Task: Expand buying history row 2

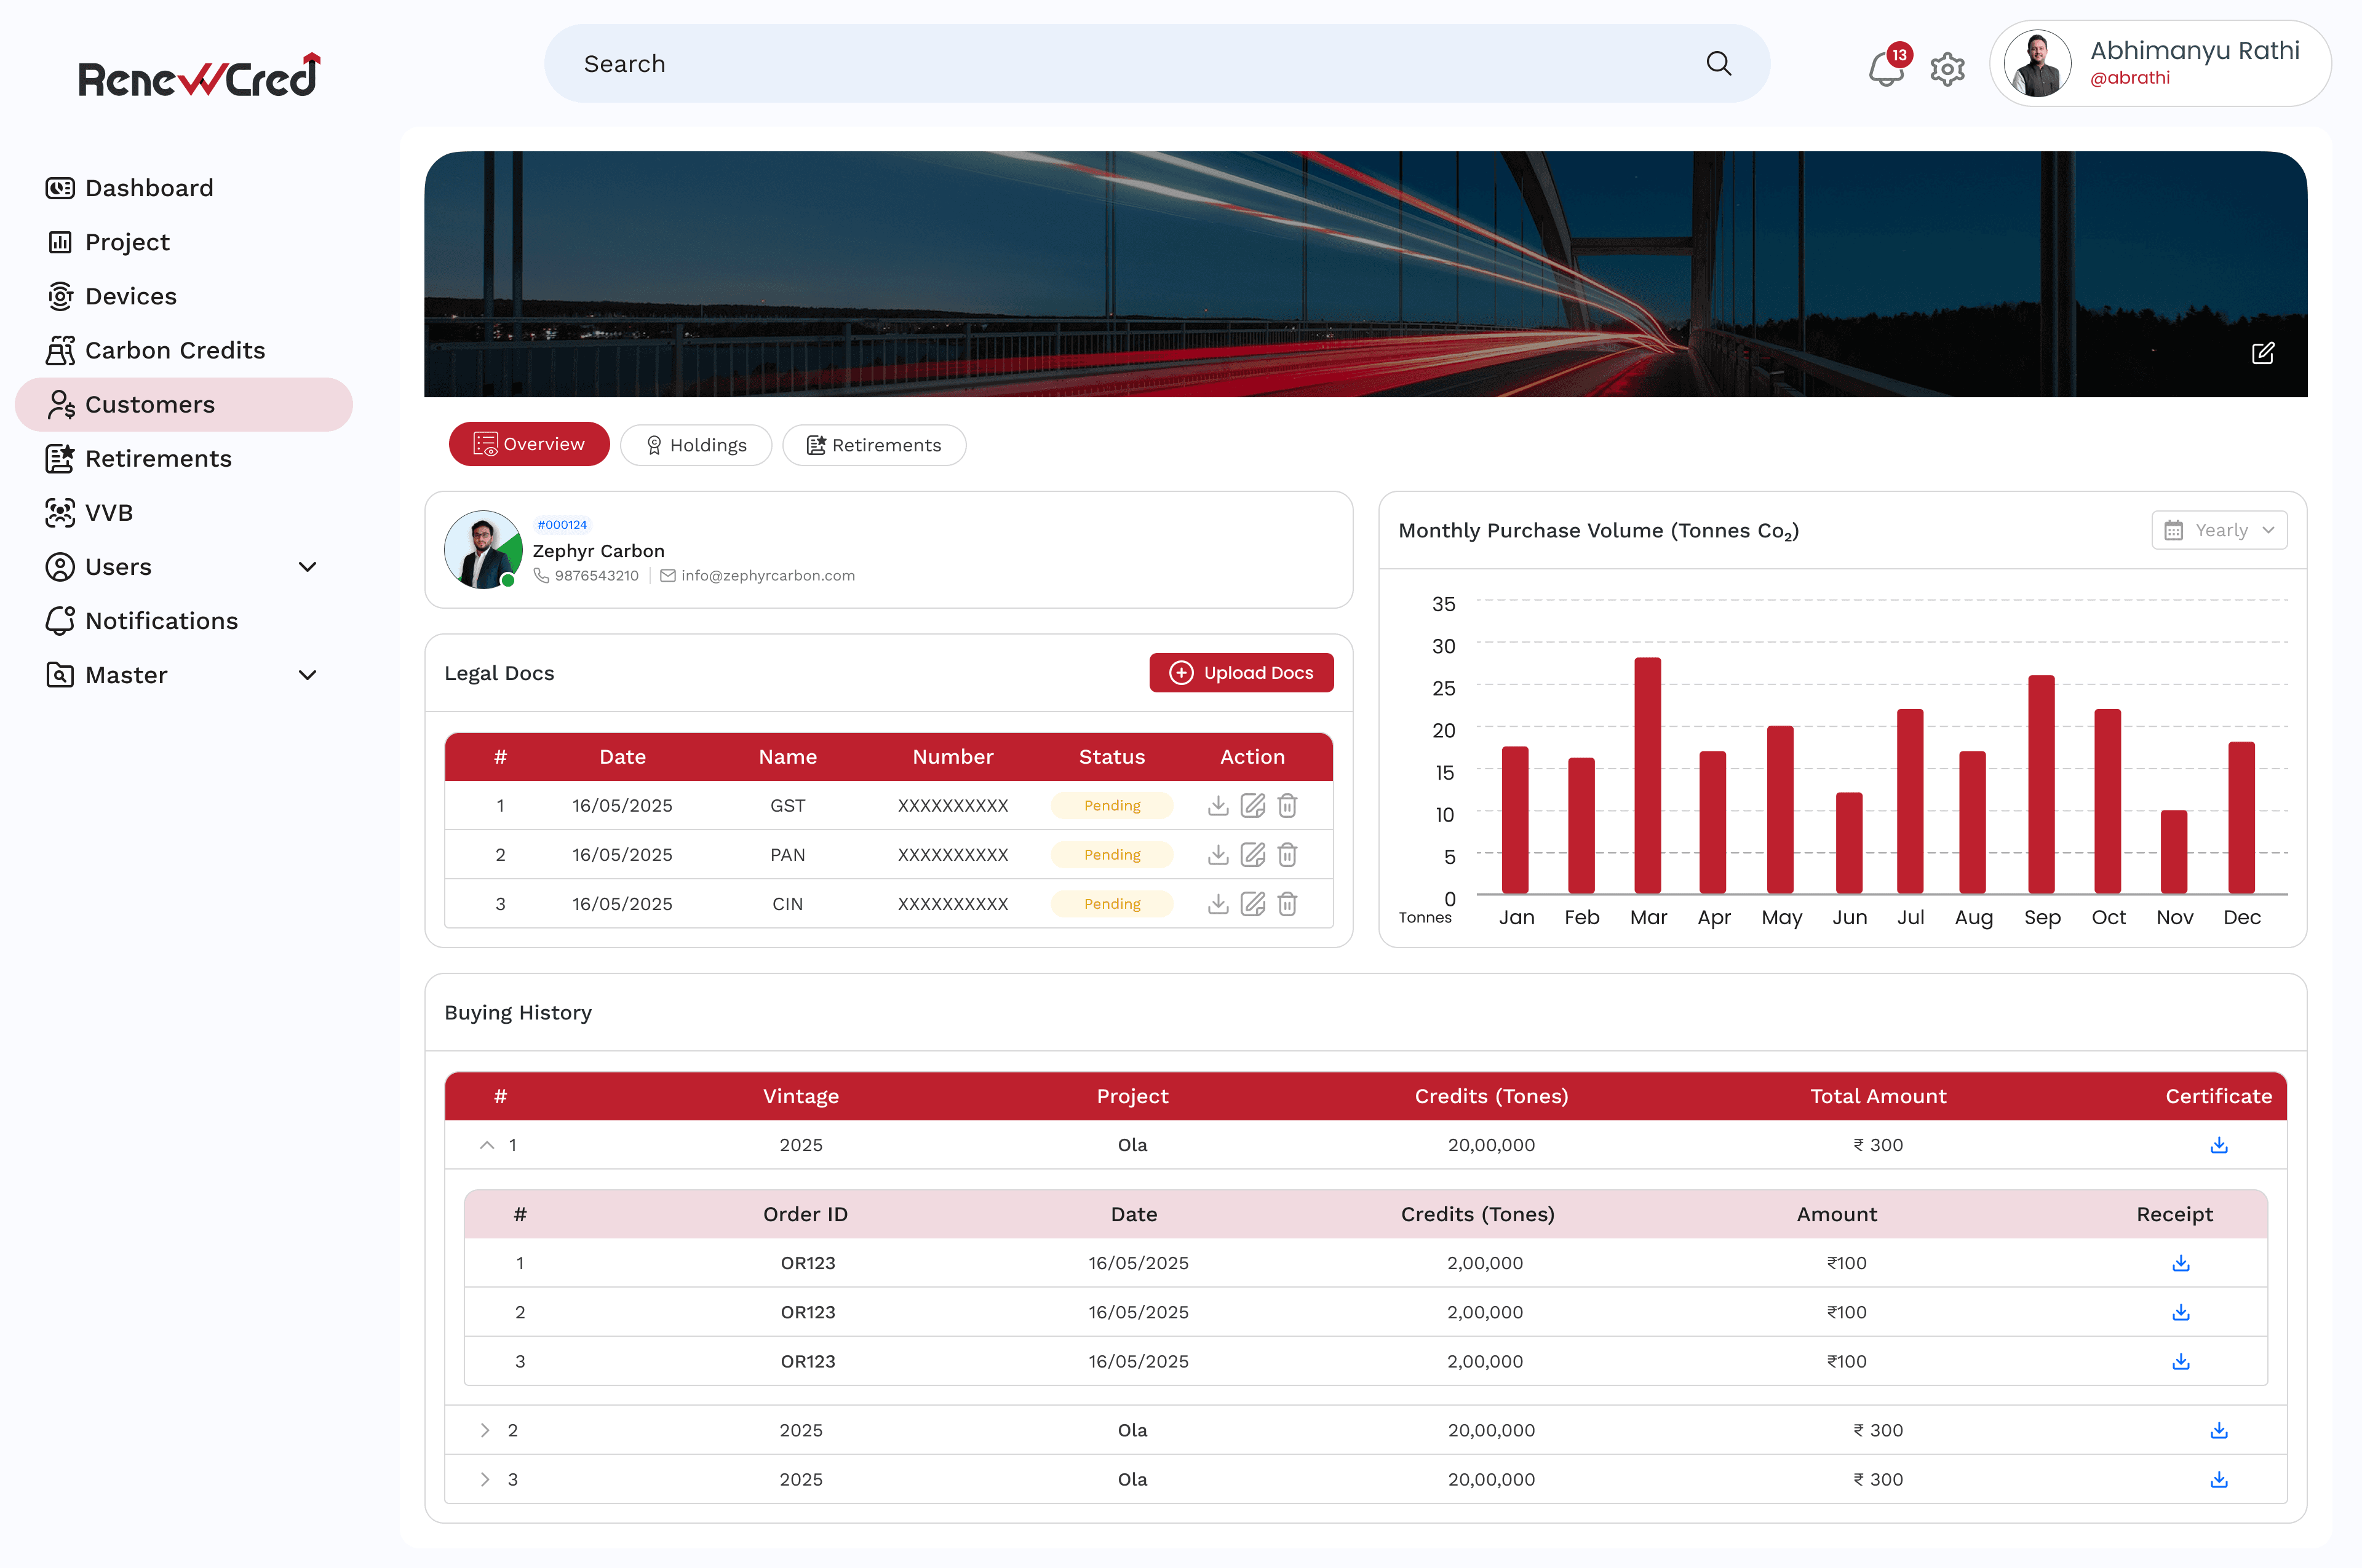Action: click(x=485, y=1430)
